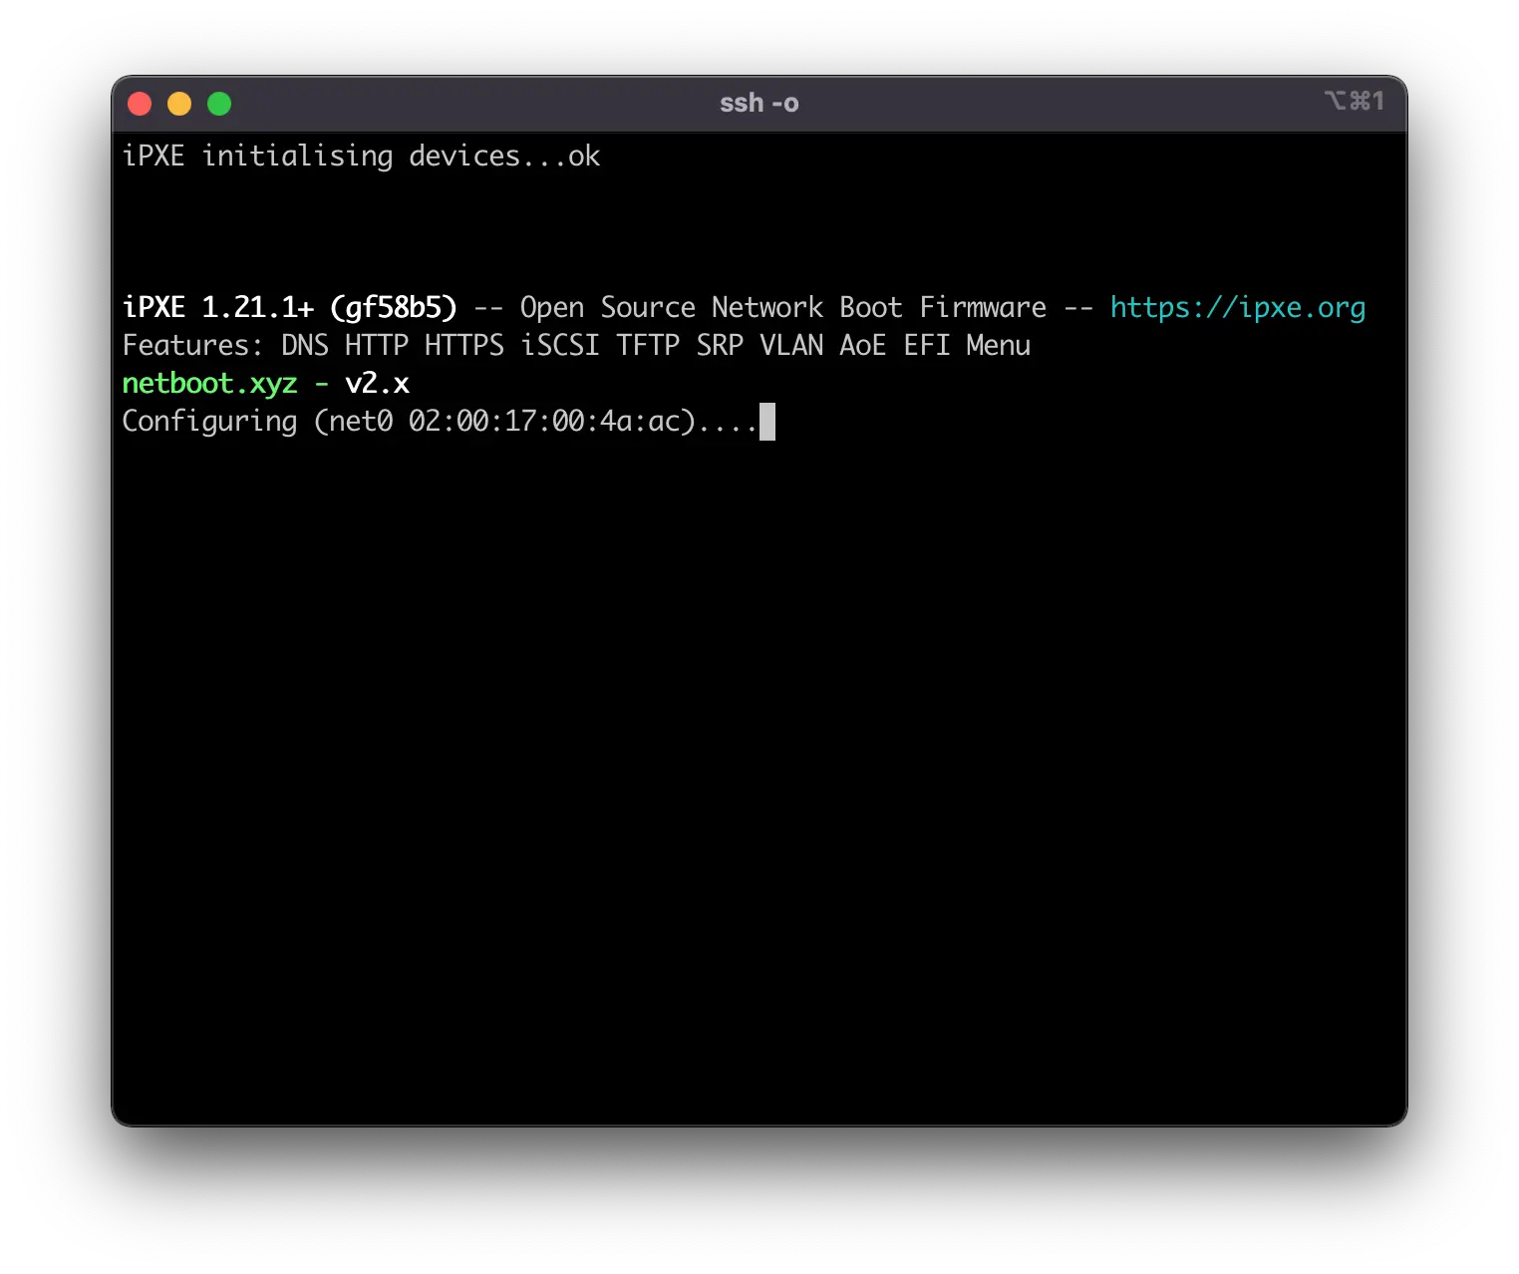Image resolution: width=1519 pixels, height=1274 pixels.
Task: Click the word "VLAN" in Features line
Action: [x=791, y=346]
